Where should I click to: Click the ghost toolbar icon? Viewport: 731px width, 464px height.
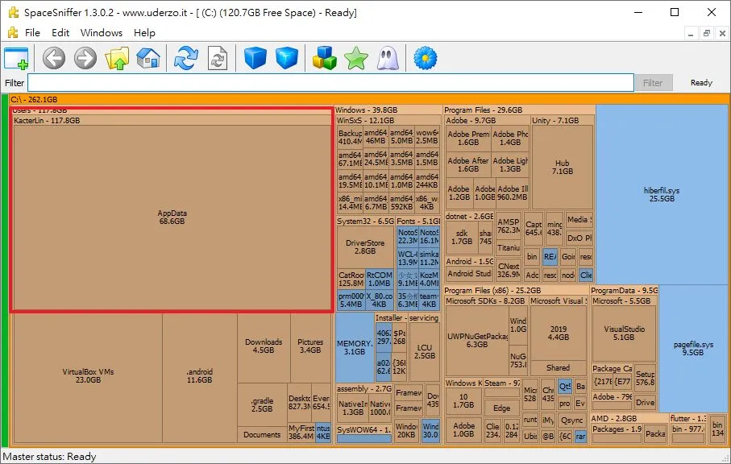[388, 59]
